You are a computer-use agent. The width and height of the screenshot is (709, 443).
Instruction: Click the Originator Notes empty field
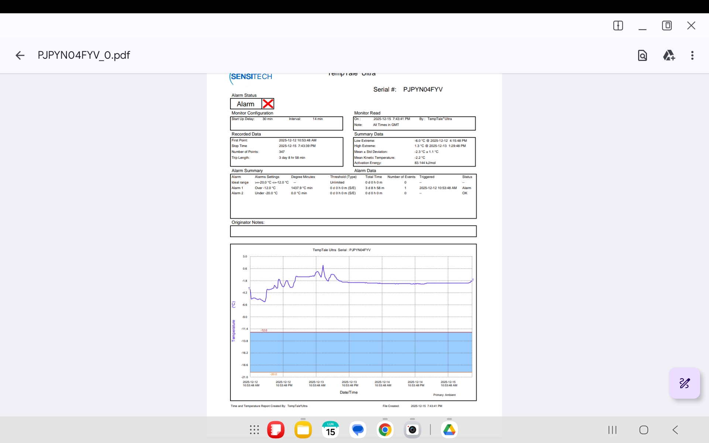[353, 231]
